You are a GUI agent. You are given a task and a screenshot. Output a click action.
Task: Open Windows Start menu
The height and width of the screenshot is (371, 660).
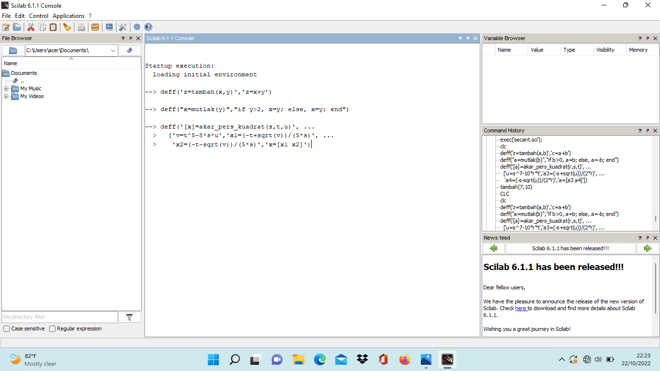tap(213, 359)
